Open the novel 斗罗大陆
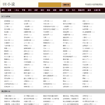 pyautogui.click(x=46, y=21)
